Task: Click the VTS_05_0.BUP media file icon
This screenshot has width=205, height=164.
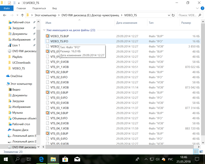Action: 47,134
